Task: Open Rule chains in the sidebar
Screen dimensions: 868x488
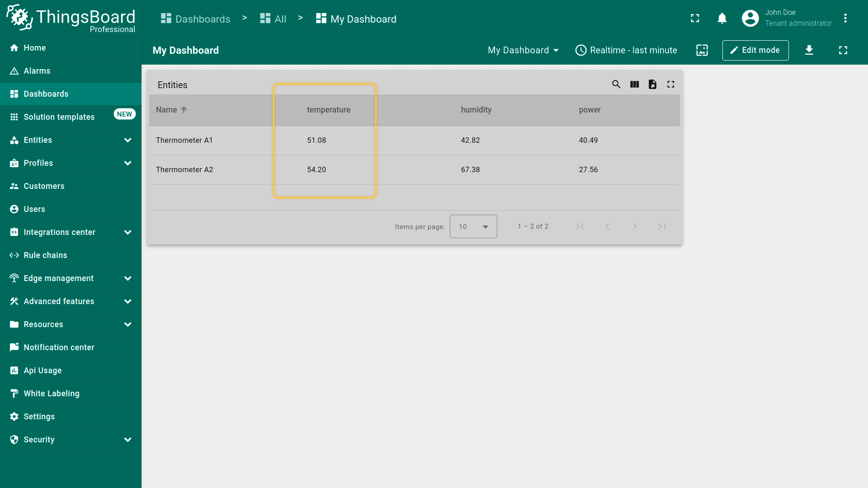Action: coord(45,255)
